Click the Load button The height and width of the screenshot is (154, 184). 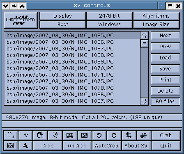click(166, 58)
